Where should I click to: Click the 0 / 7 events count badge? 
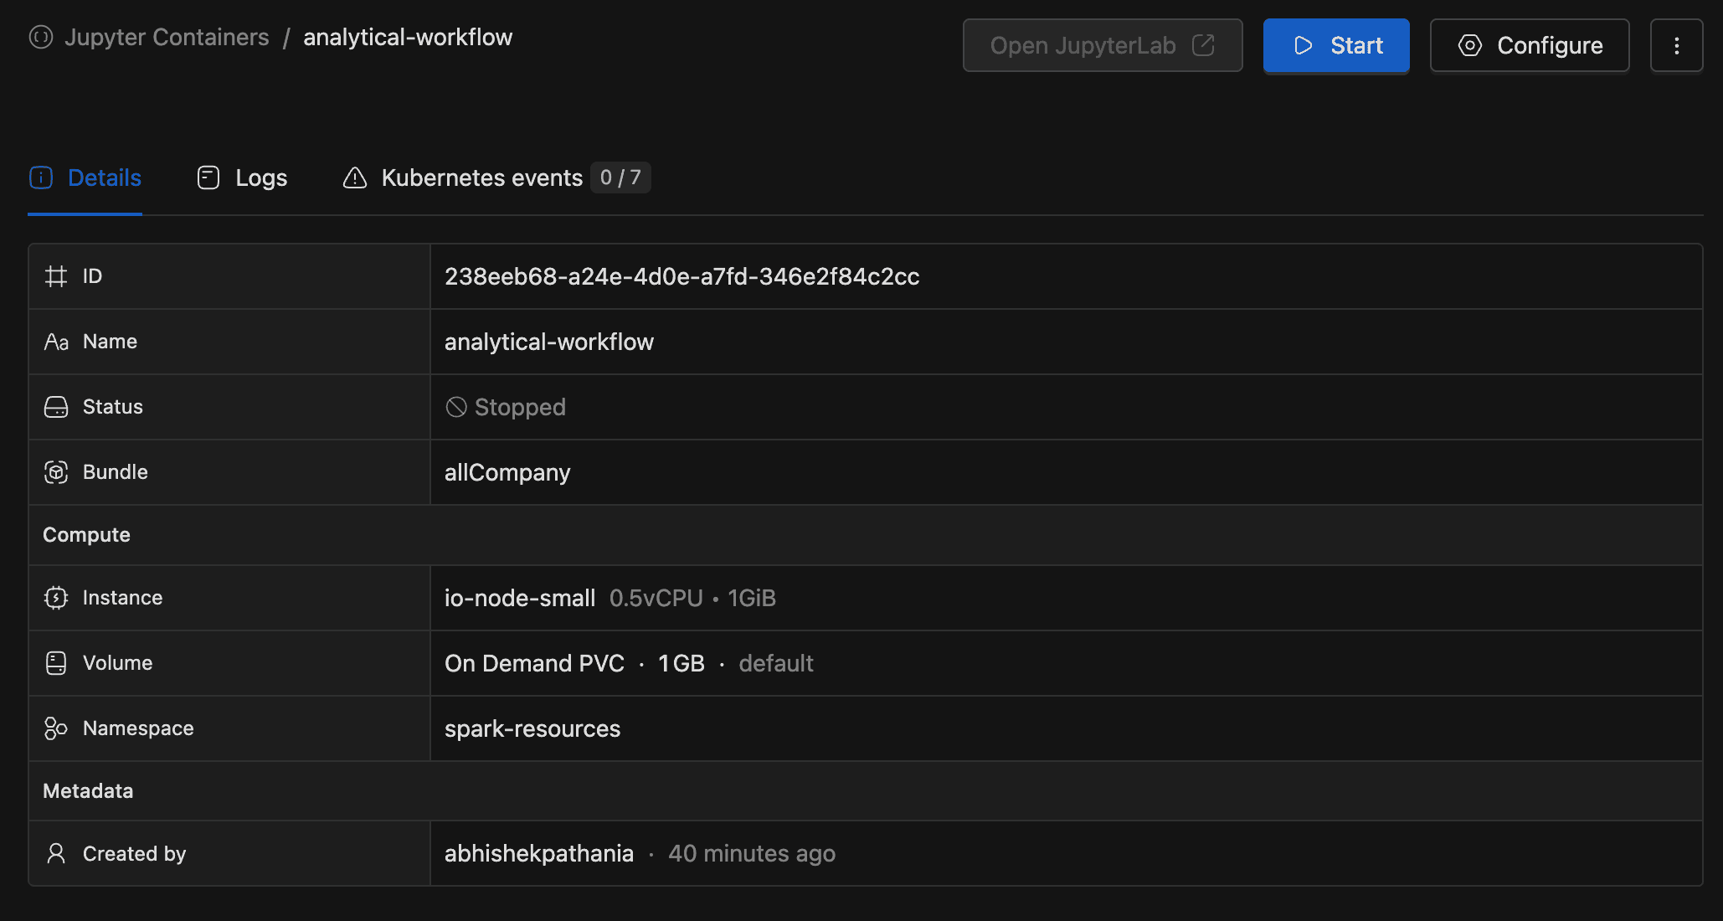(x=620, y=178)
